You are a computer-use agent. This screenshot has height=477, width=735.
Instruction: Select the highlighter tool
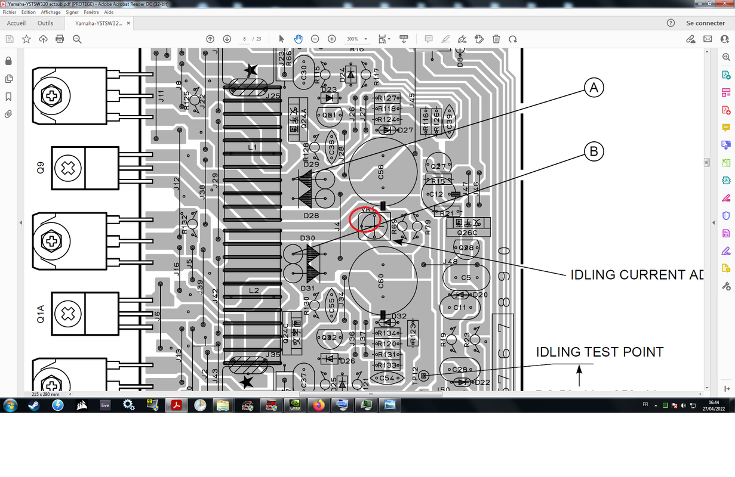coord(445,39)
